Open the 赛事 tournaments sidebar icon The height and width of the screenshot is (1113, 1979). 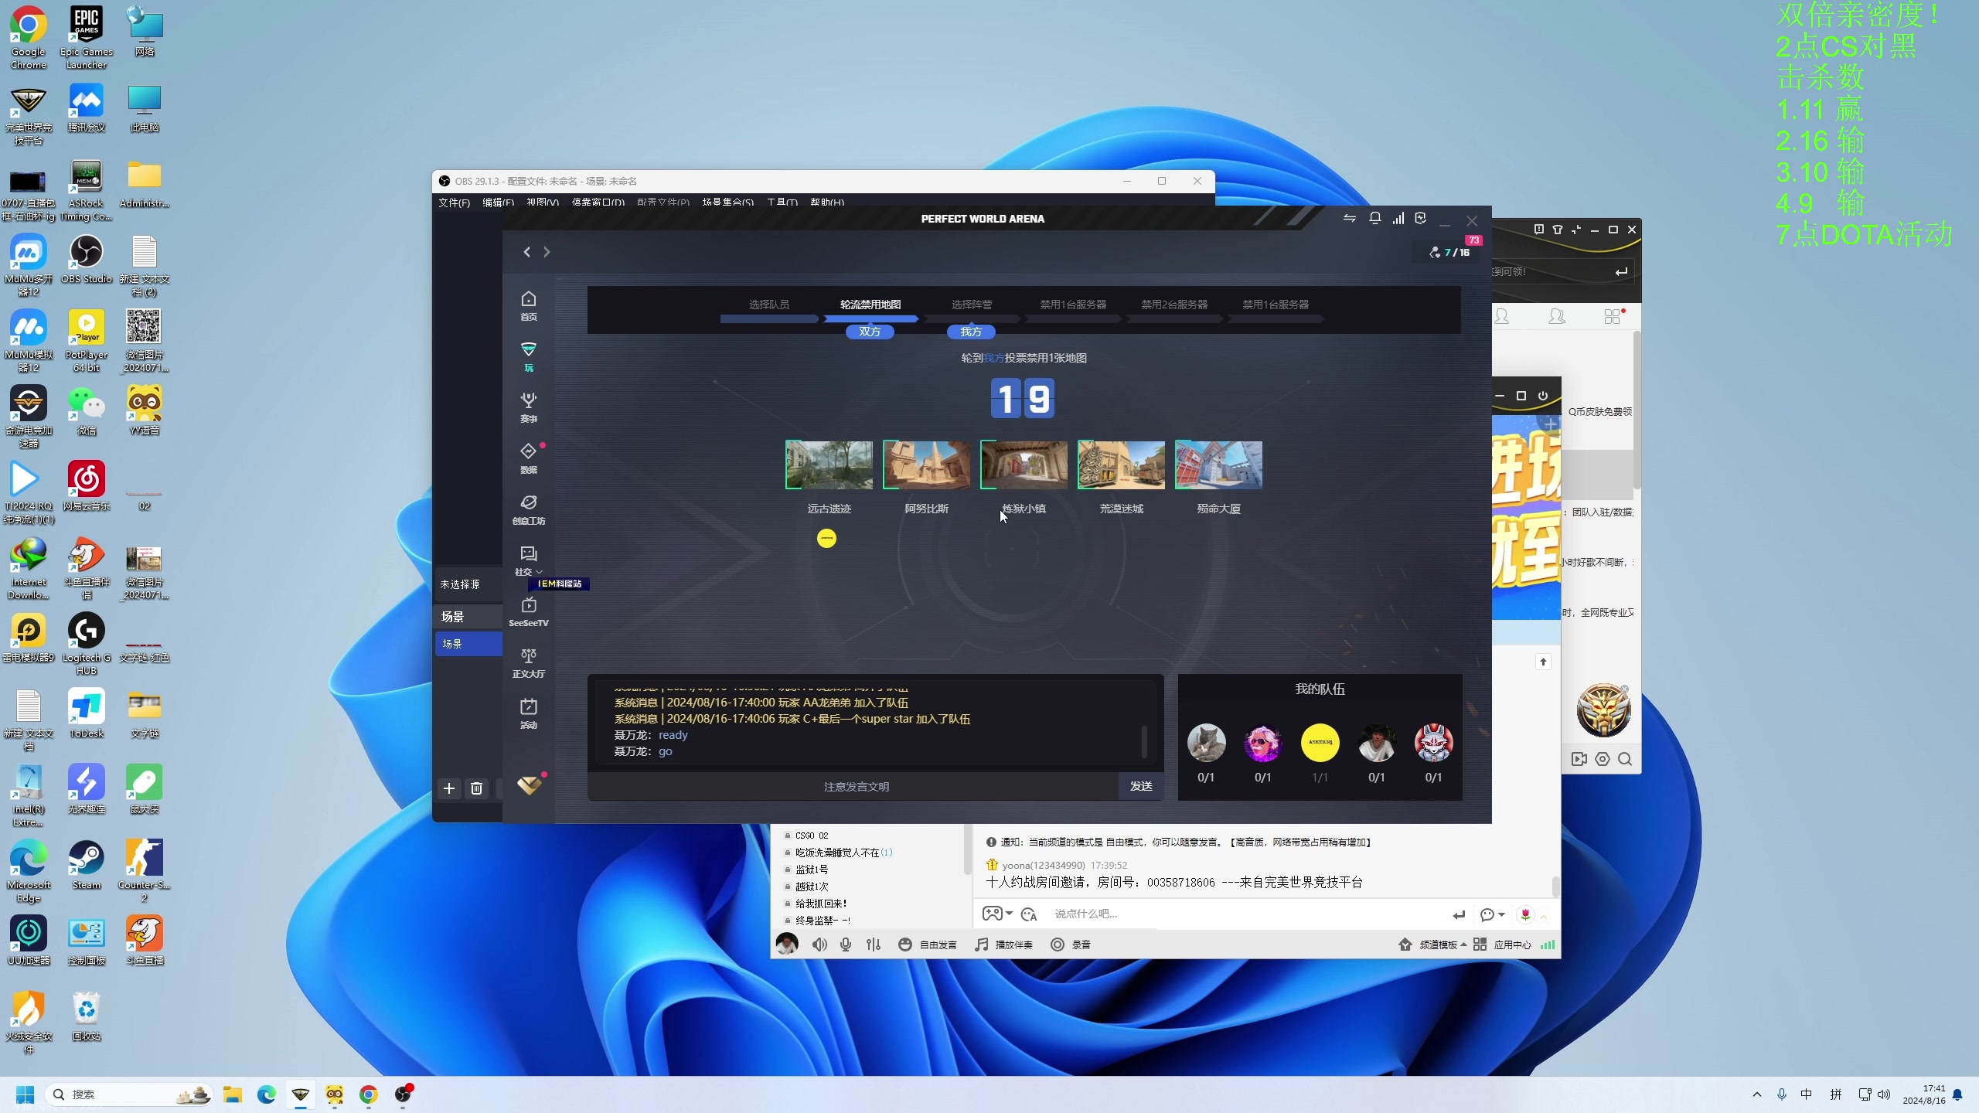pos(529,408)
